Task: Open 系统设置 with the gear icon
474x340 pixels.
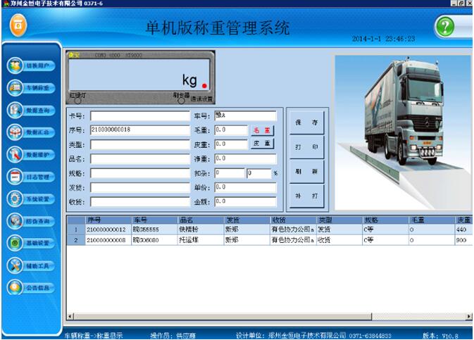Action: [31, 199]
